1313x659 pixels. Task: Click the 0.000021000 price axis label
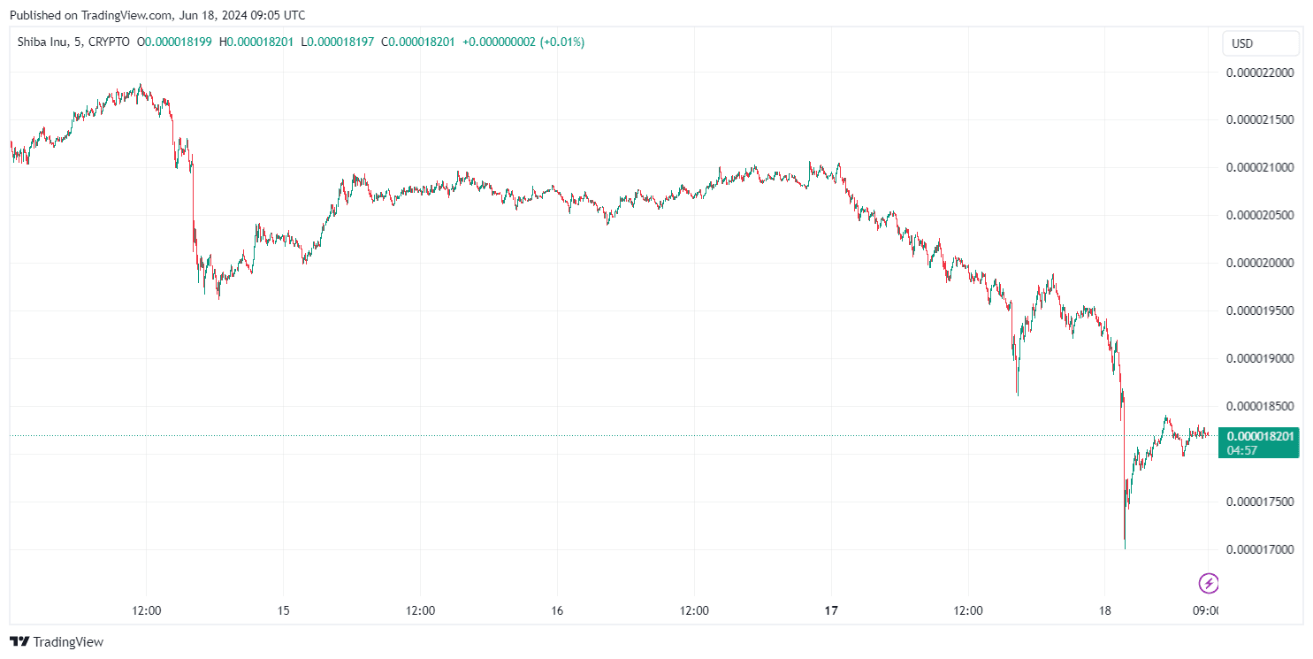pos(1261,167)
